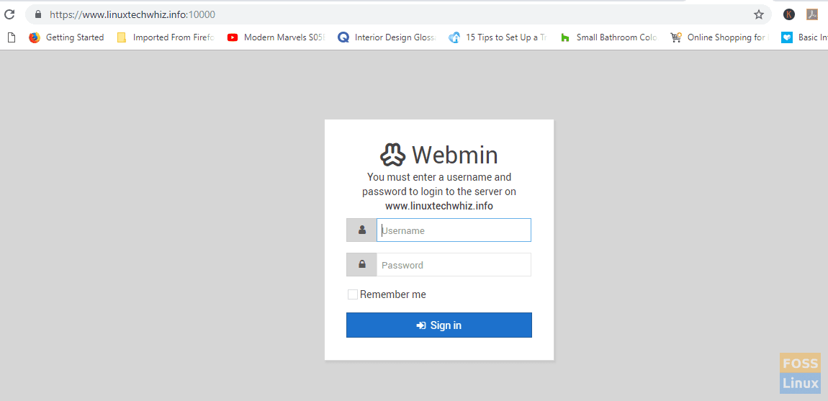Click the blue Sign in button
The width and height of the screenshot is (828, 401).
click(x=438, y=325)
